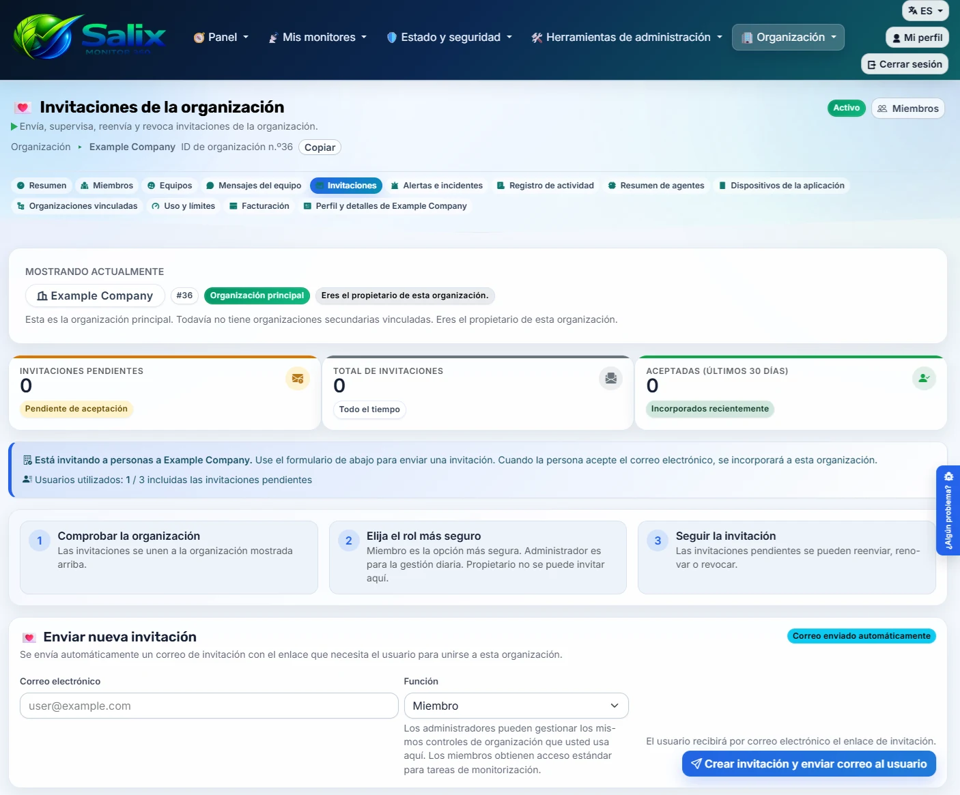Open Resumen de agentes tab

[656, 186]
